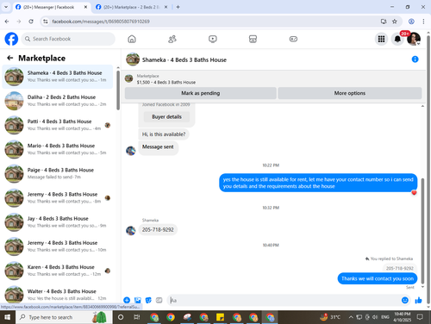Open the tab search dropdown arrow

tap(6, 7)
